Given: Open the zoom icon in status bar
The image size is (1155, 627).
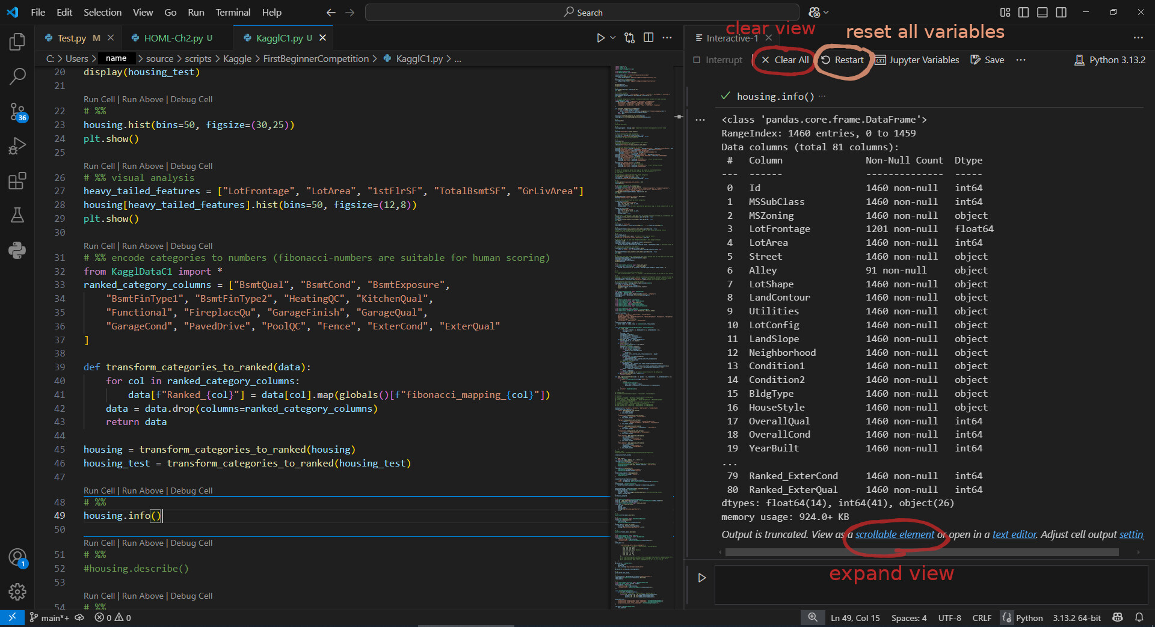Looking at the screenshot, I should coord(813,617).
